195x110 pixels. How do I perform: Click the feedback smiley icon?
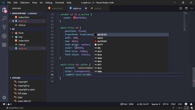pyautogui.click(x=186, y=104)
